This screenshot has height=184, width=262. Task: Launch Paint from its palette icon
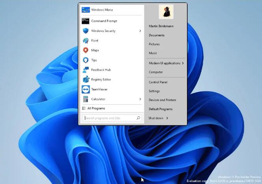tap(86, 41)
